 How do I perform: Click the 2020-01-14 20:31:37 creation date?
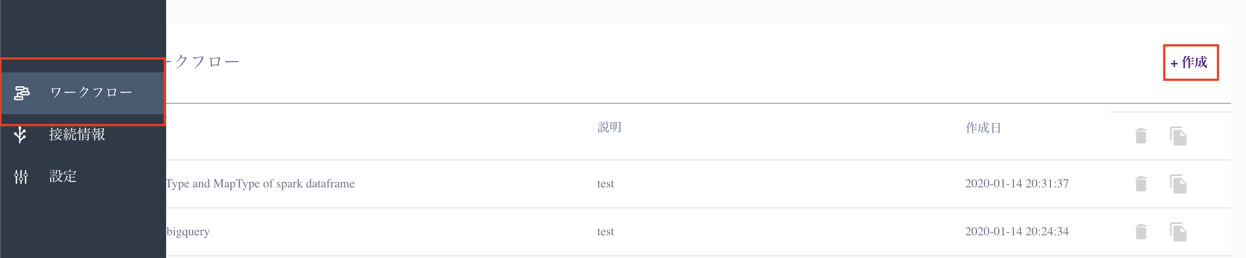(1017, 184)
